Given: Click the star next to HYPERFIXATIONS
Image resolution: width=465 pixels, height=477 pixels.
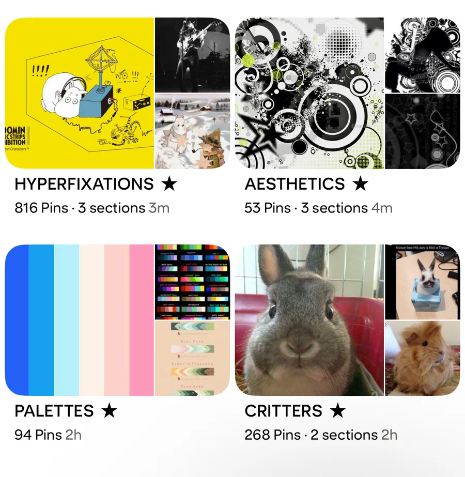Looking at the screenshot, I should (169, 183).
